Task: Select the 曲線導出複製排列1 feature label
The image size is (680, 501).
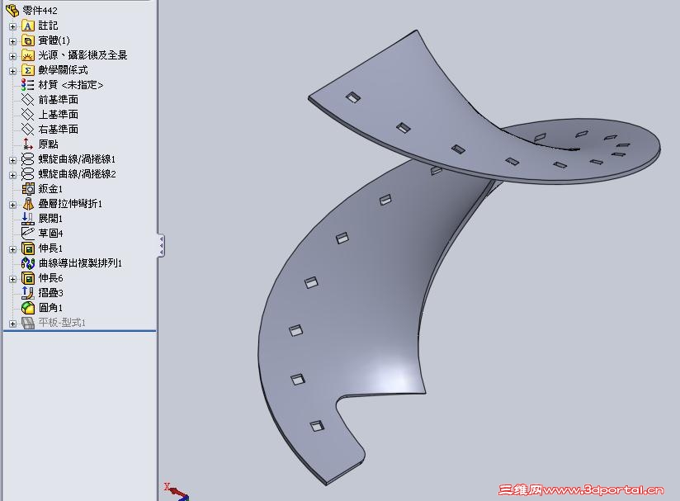Action: tap(80, 262)
